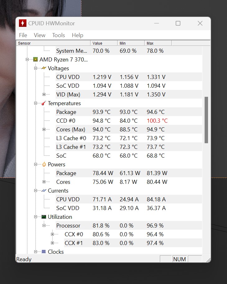The image size is (227, 284).
Task: Click the Clocks waveform icon
Action: pos(44,252)
